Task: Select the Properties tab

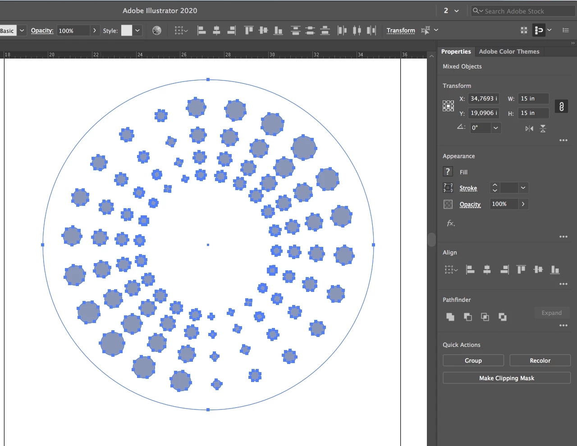Action: [456, 51]
